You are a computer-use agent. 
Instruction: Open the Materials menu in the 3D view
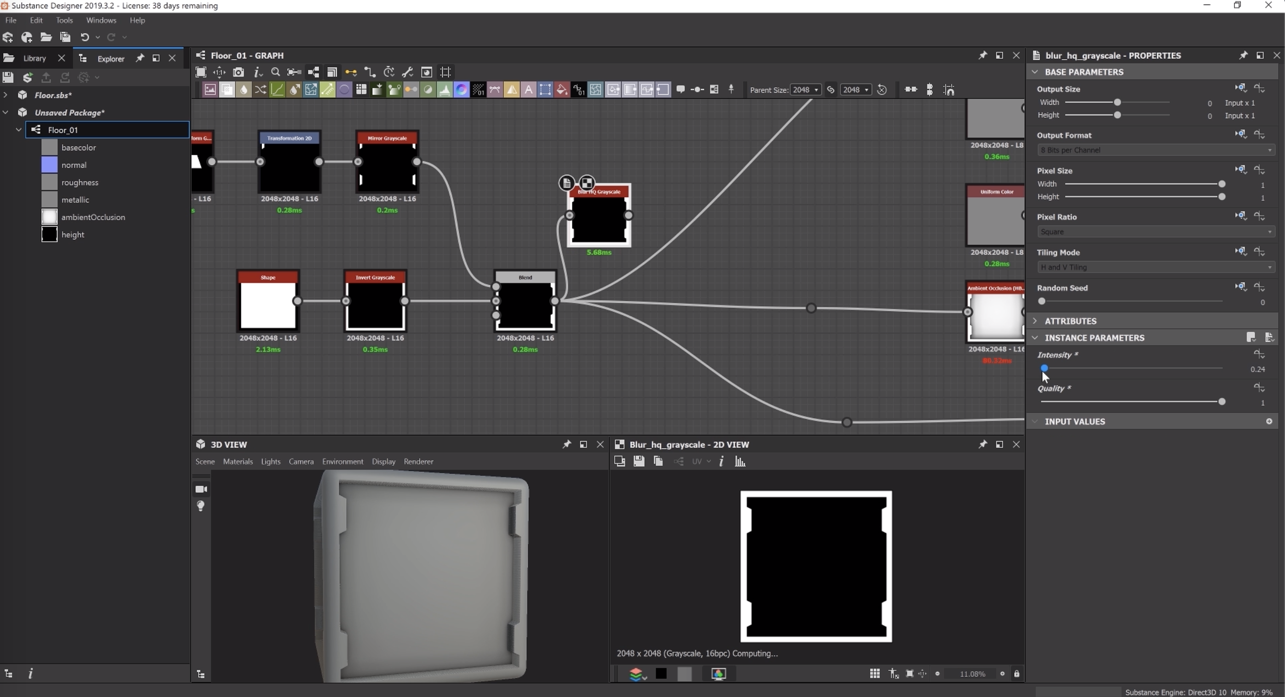click(237, 462)
